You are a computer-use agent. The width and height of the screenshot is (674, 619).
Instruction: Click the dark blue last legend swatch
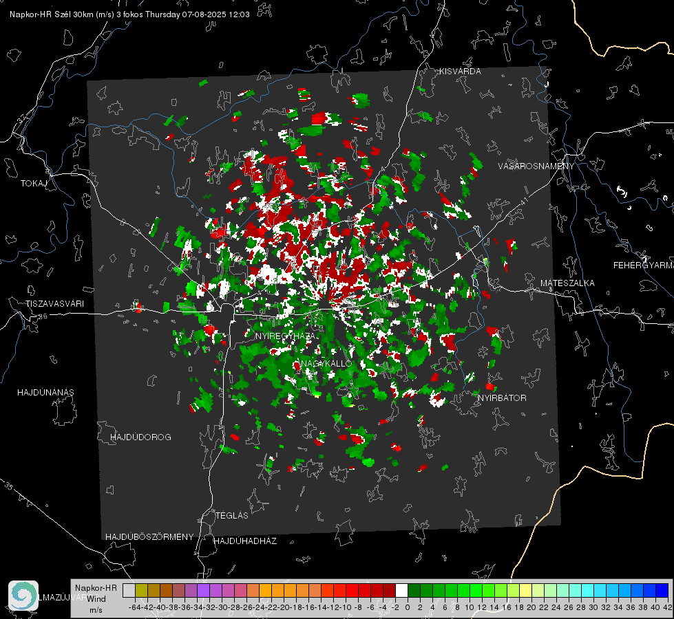click(662, 590)
